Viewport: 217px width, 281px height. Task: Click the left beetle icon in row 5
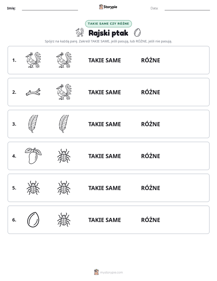click(x=33, y=188)
